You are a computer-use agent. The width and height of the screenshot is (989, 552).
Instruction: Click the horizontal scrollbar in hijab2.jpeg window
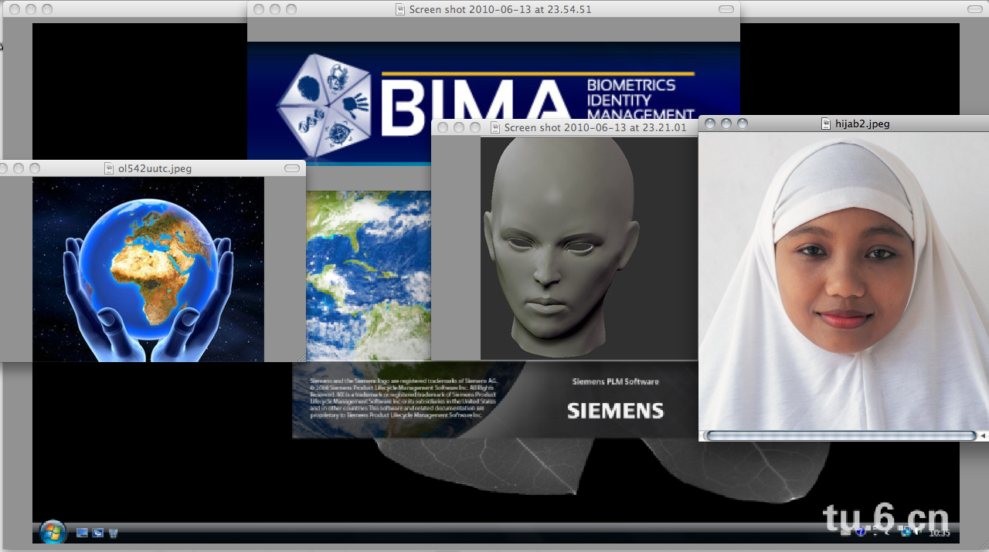click(840, 436)
